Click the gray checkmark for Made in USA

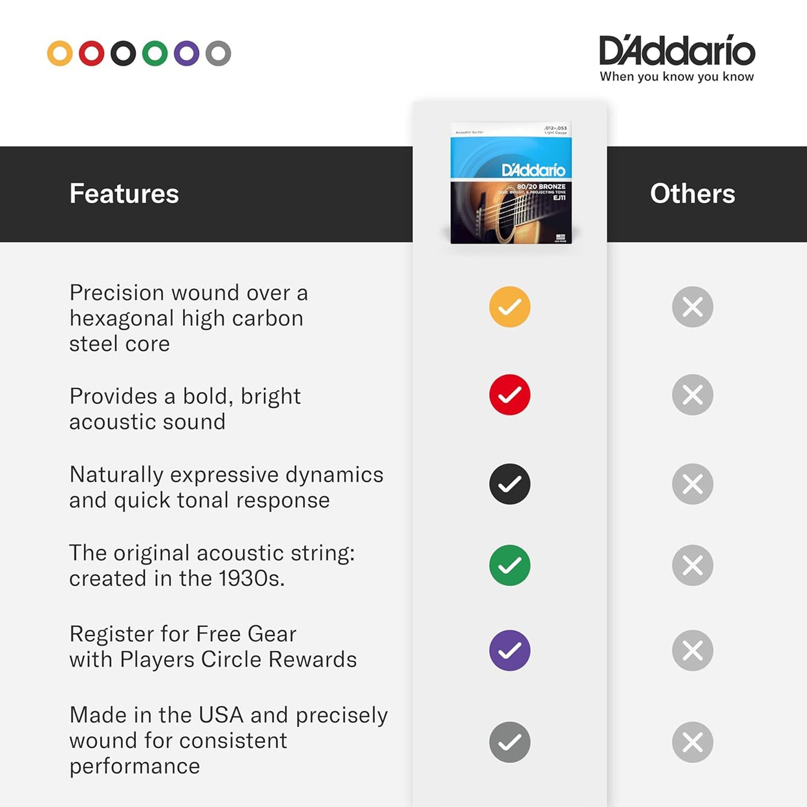click(509, 742)
